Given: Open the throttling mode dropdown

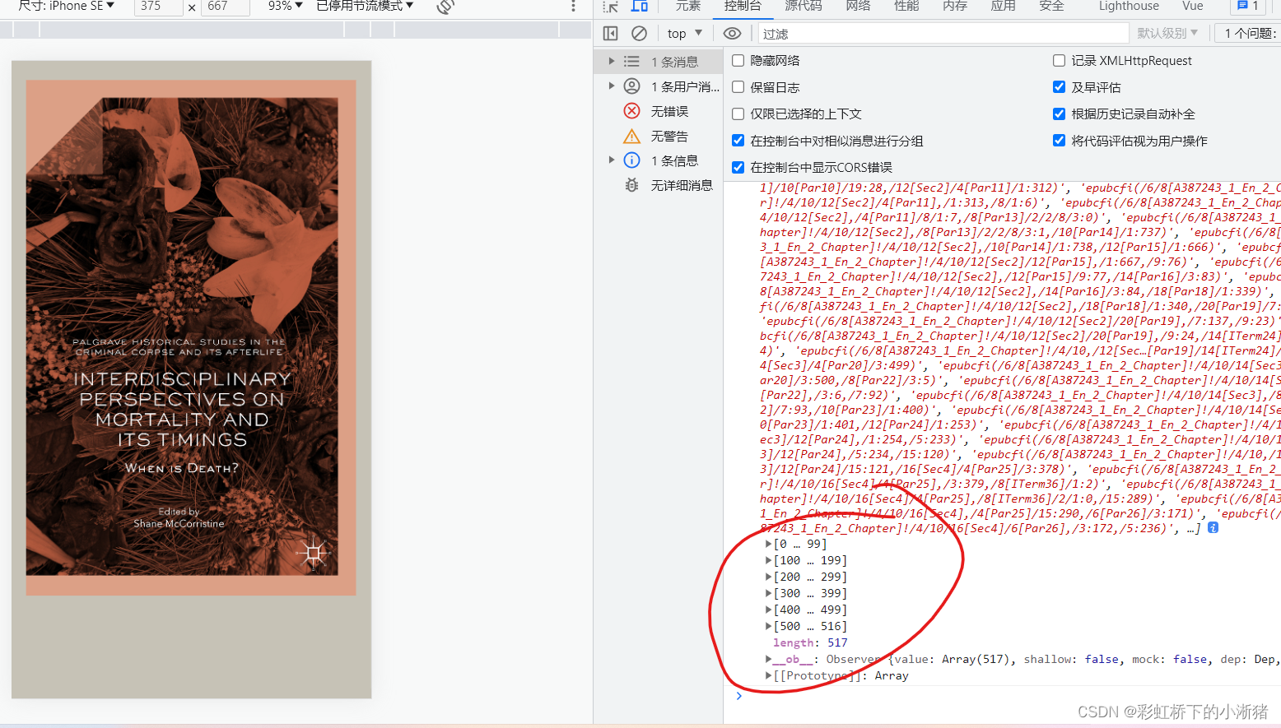Looking at the screenshot, I should click(365, 6).
